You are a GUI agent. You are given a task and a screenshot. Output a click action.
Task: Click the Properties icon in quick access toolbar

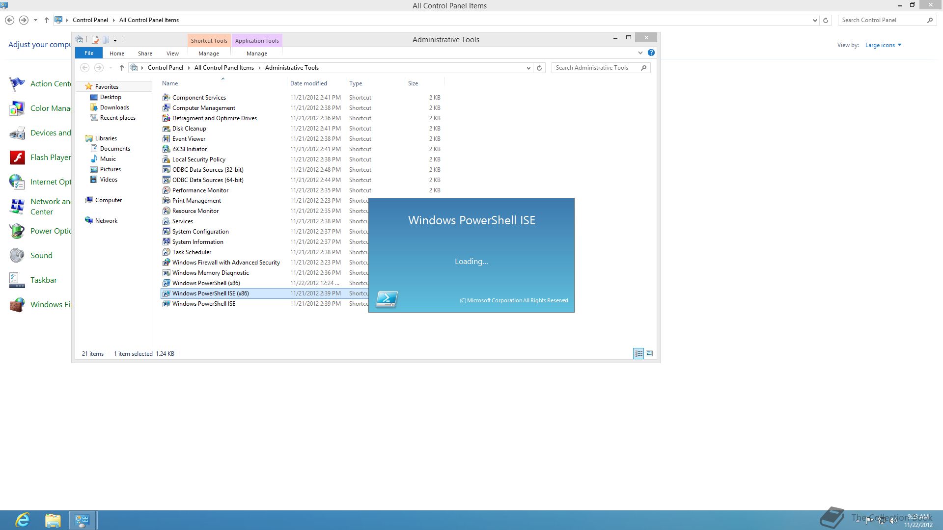[x=95, y=40]
